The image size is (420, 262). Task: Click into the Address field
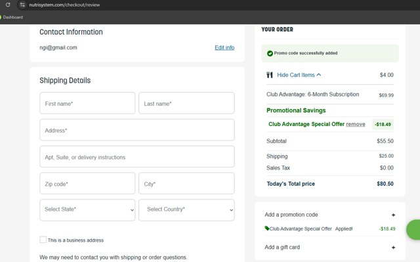click(137, 130)
